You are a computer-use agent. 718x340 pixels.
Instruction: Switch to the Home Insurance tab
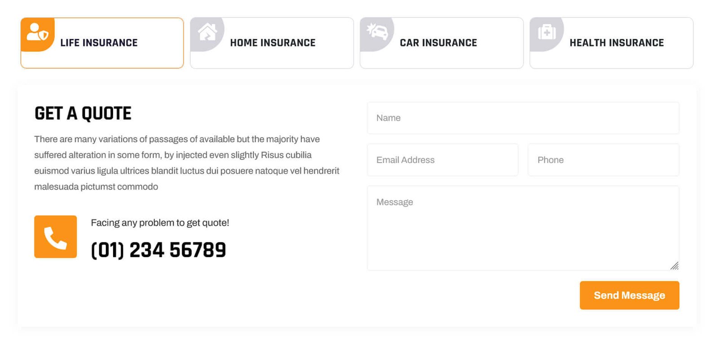(272, 43)
